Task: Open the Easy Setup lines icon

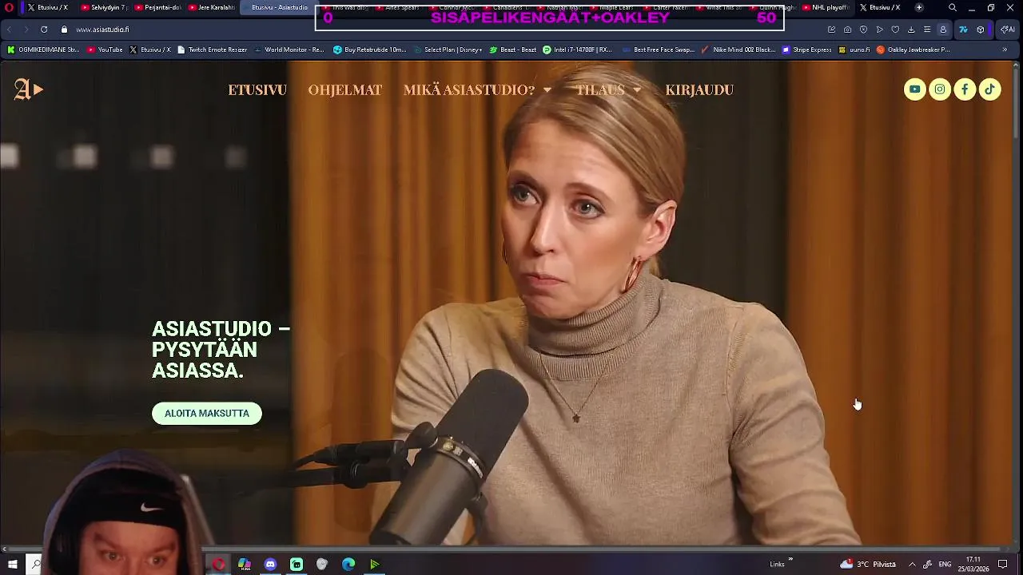Action: 927,30
